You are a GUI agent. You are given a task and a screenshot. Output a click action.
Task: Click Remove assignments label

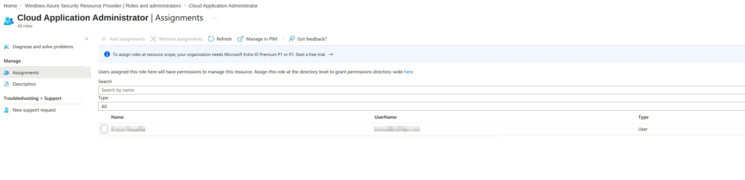[180, 39]
